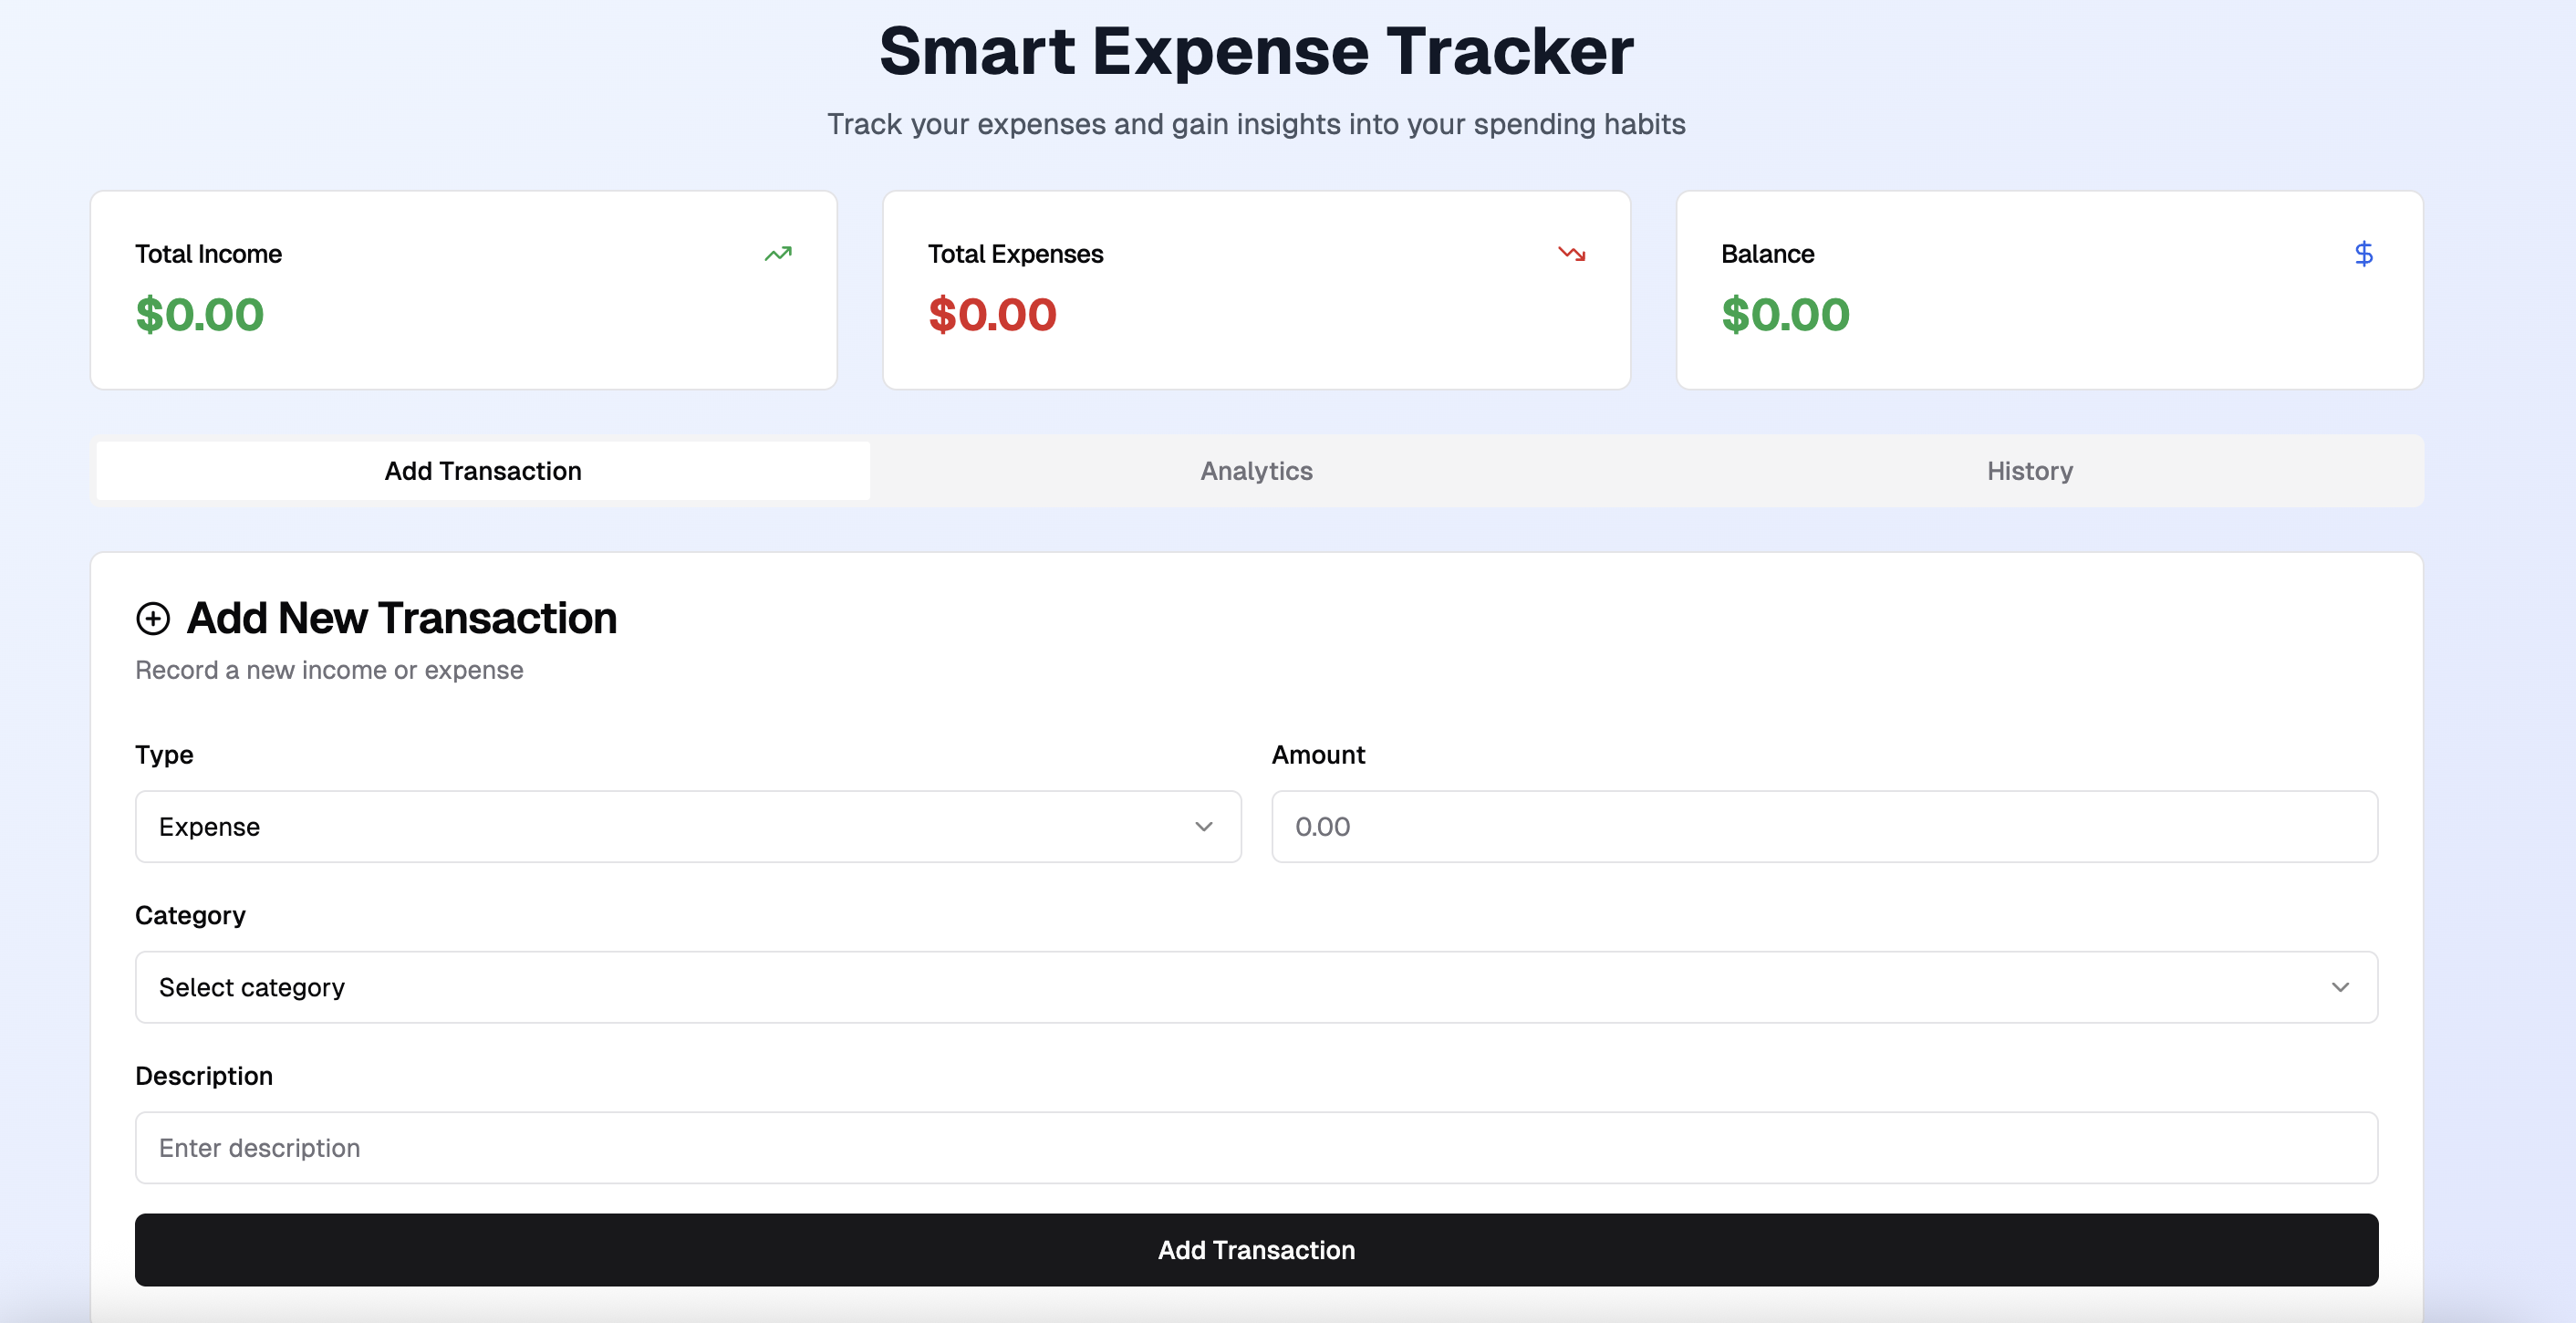Open the History tab
2576x1323 pixels.
[x=2029, y=471]
